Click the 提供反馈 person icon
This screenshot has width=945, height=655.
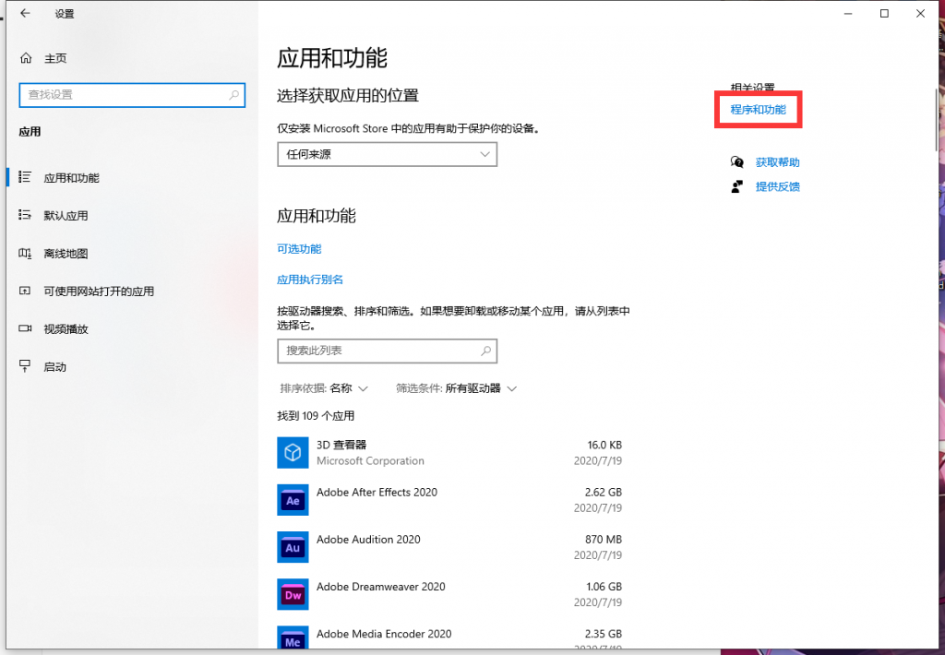(737, 186)
